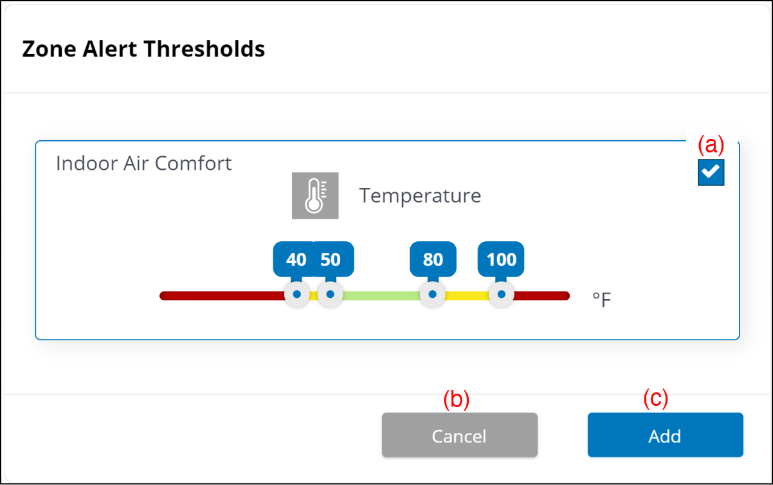Click the 100 degree threshold handle
This screenshot has height=485, width=773.
click(x=501, y=295)
